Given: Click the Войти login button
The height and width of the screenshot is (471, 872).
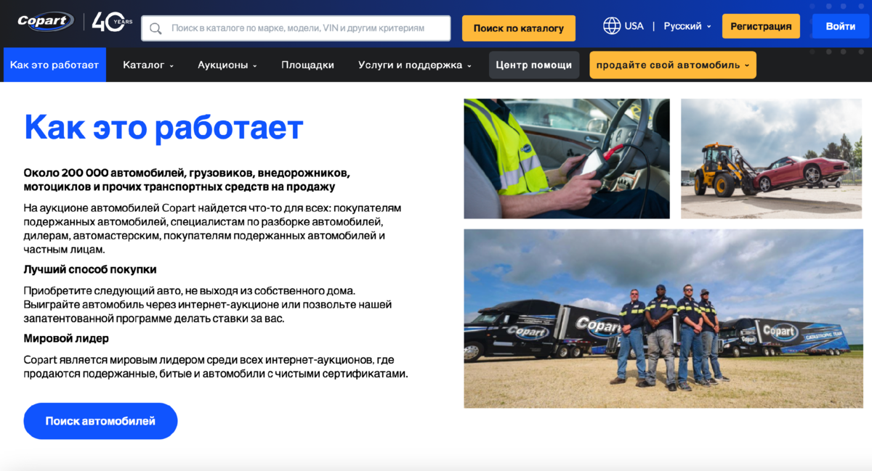Looking at the screenshot, I should click(841, 26).
